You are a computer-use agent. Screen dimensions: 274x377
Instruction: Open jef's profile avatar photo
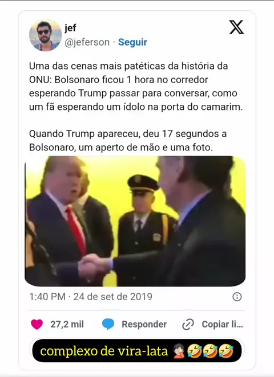tap(45, 35)
